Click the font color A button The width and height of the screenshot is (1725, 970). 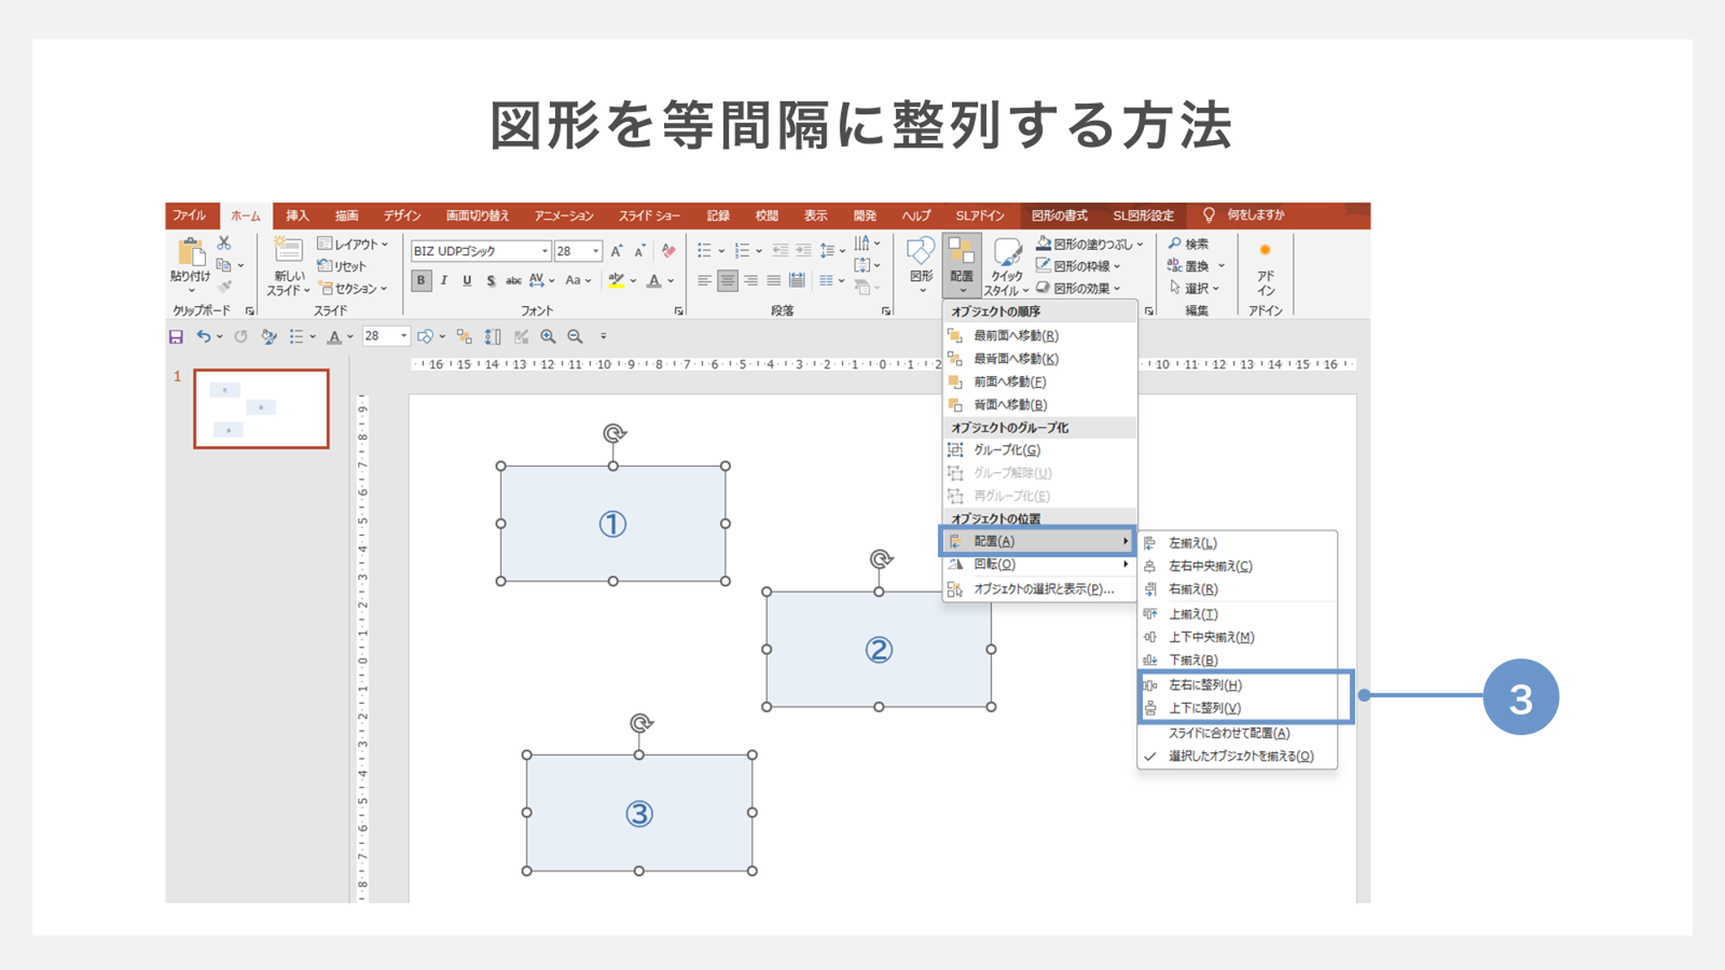point(654,280)
